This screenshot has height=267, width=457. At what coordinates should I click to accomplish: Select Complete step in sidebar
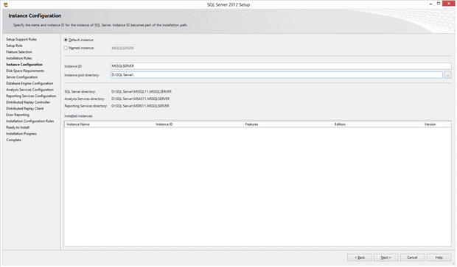[x=13, y=140]
